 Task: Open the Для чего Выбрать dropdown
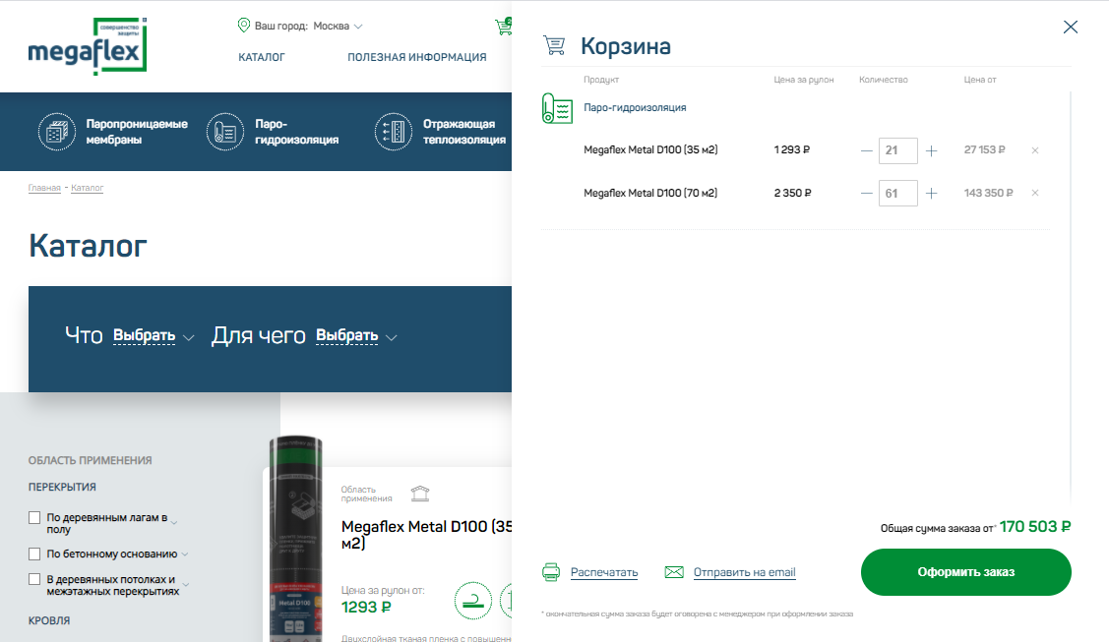click(x=356, y=335)
